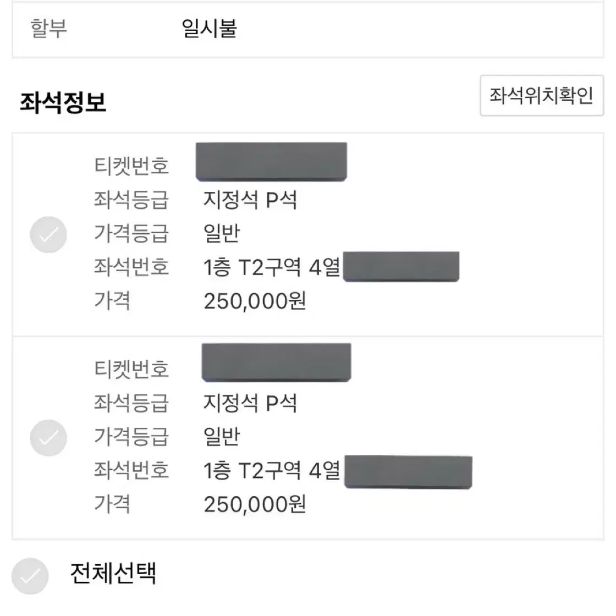Click first ticket's 지정석 P석 seat grade
The width and height of the screenshot is (616, 616).
click(x=250, y=200)
